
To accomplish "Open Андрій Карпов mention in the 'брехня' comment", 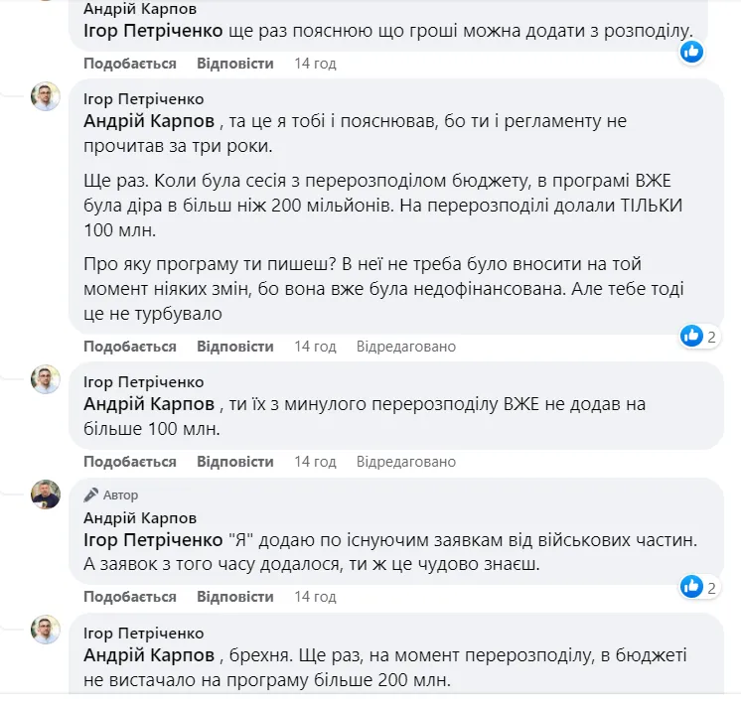I will click(148, 655).
